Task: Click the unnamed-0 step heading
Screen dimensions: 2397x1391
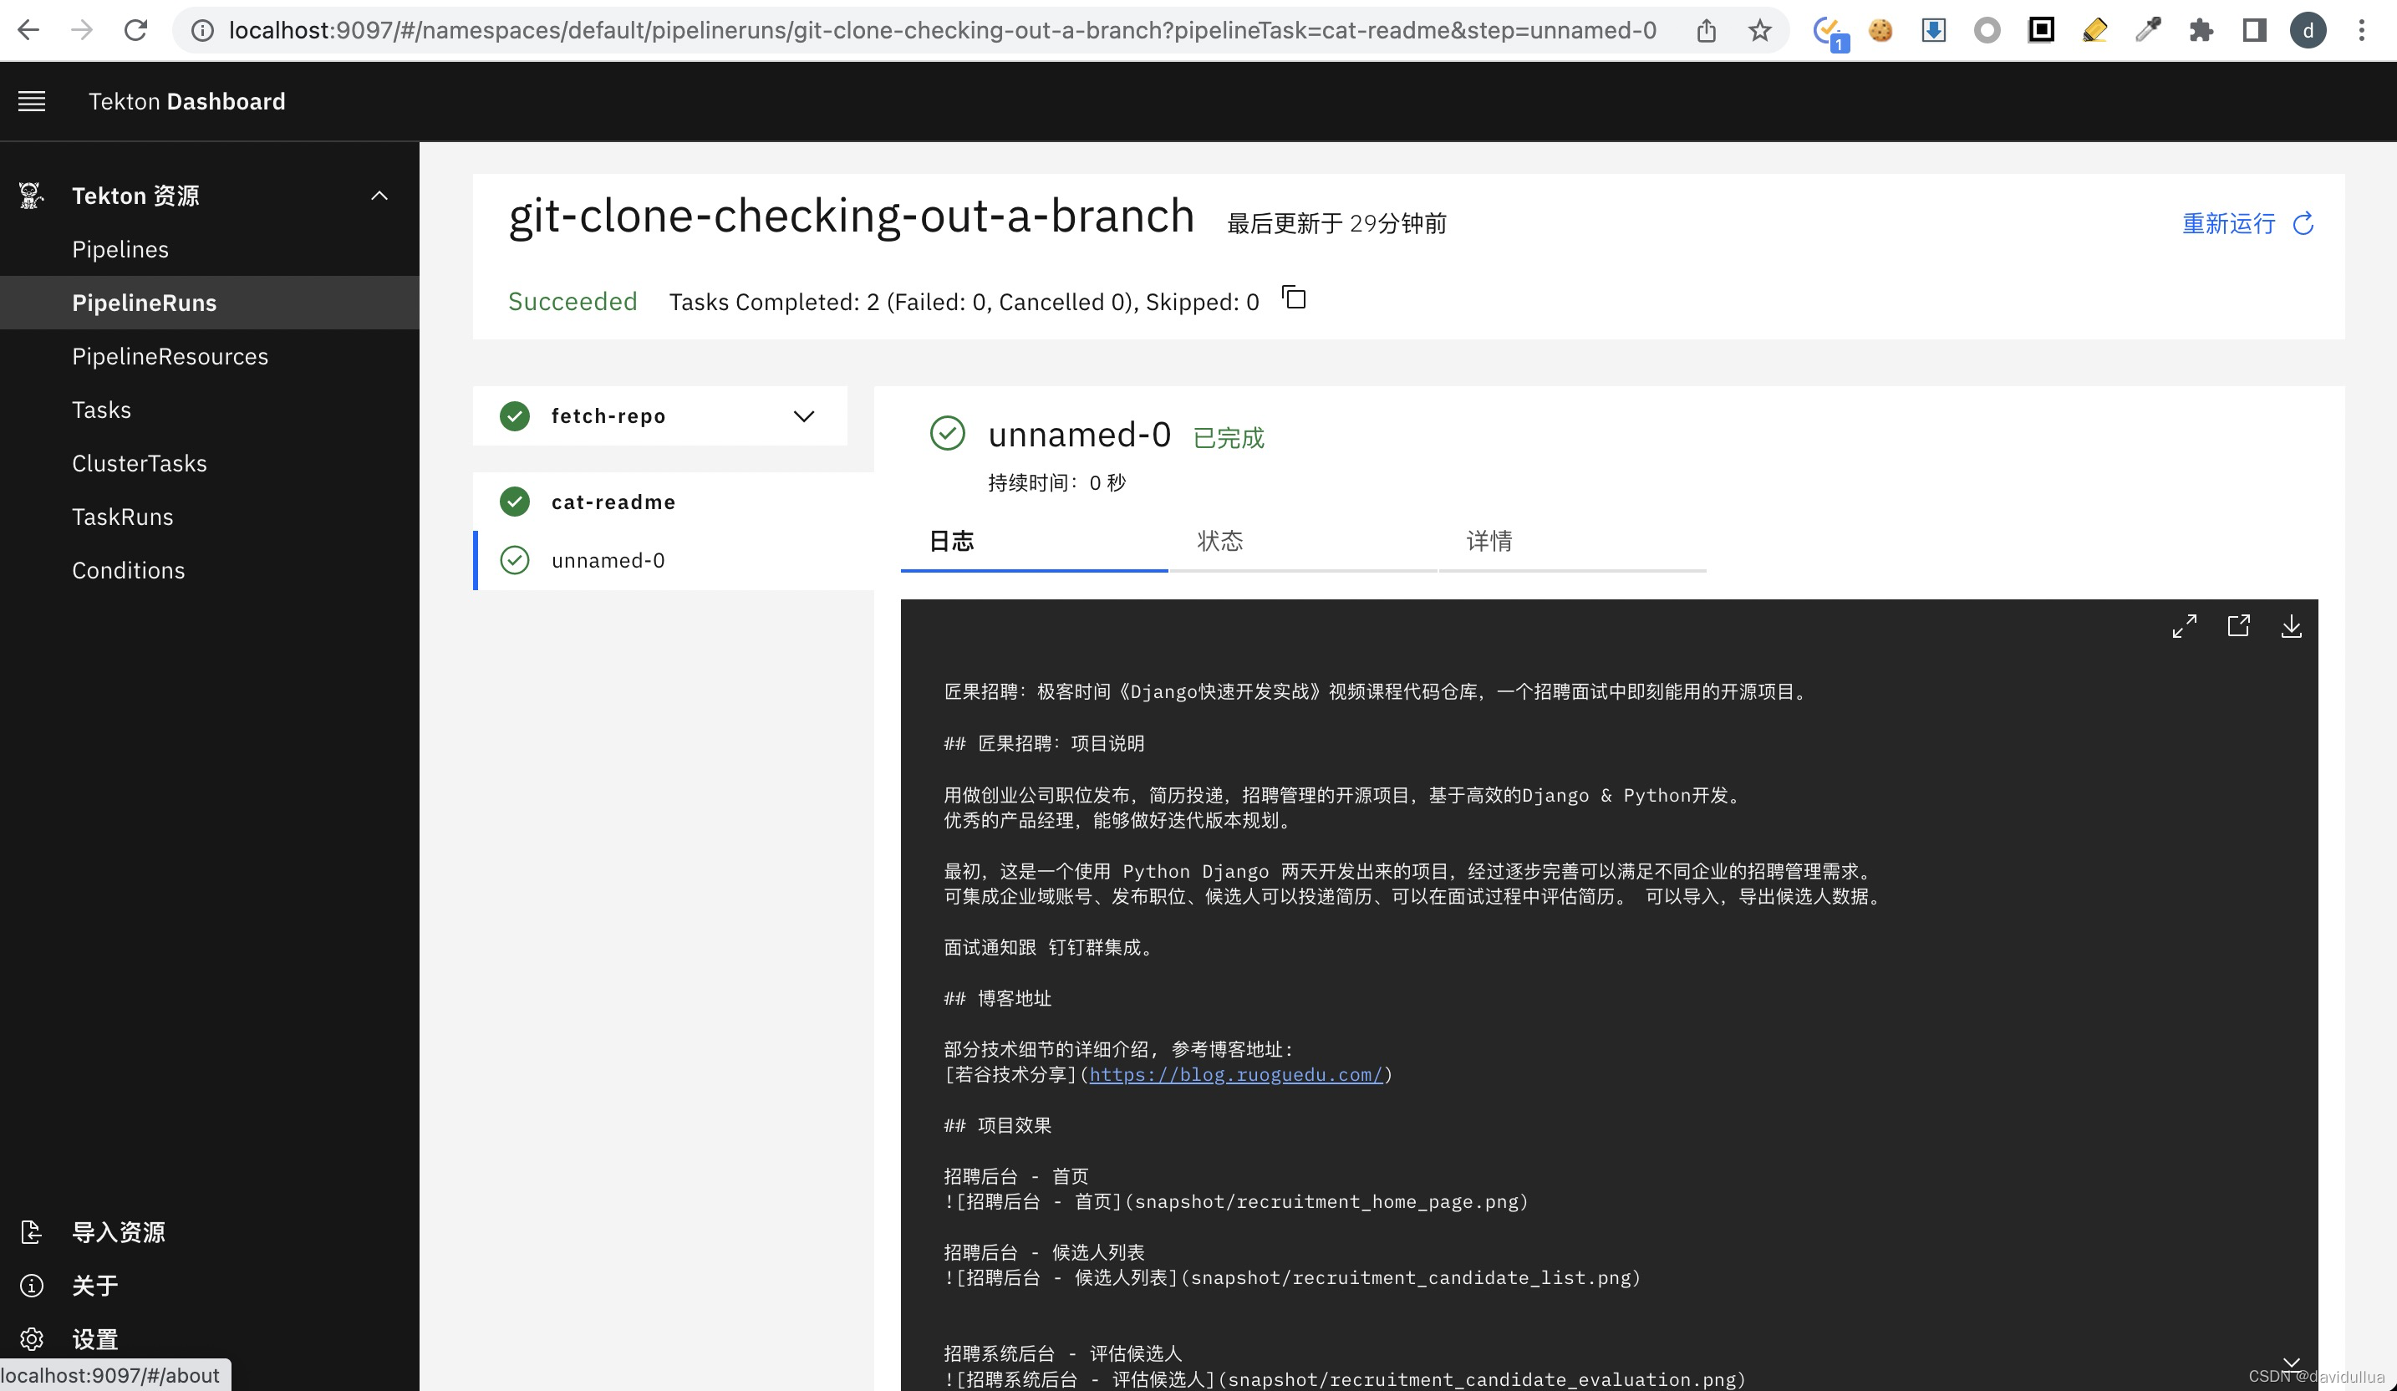Action: pos(1079,434)
